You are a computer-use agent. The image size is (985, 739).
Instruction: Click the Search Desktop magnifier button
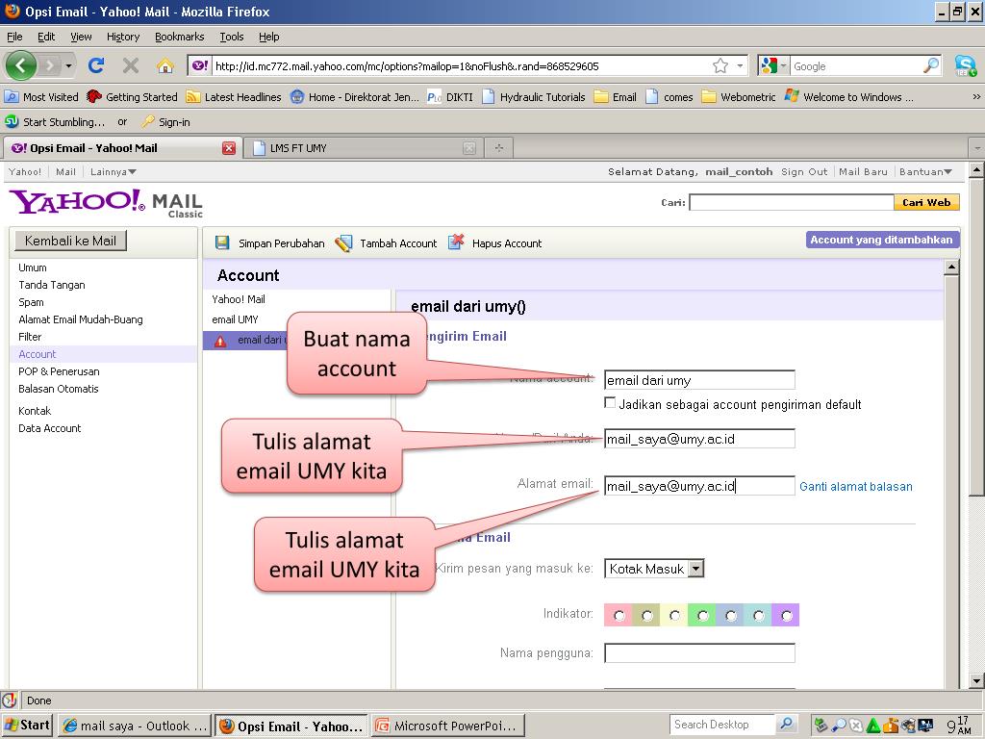click(786, 725)
